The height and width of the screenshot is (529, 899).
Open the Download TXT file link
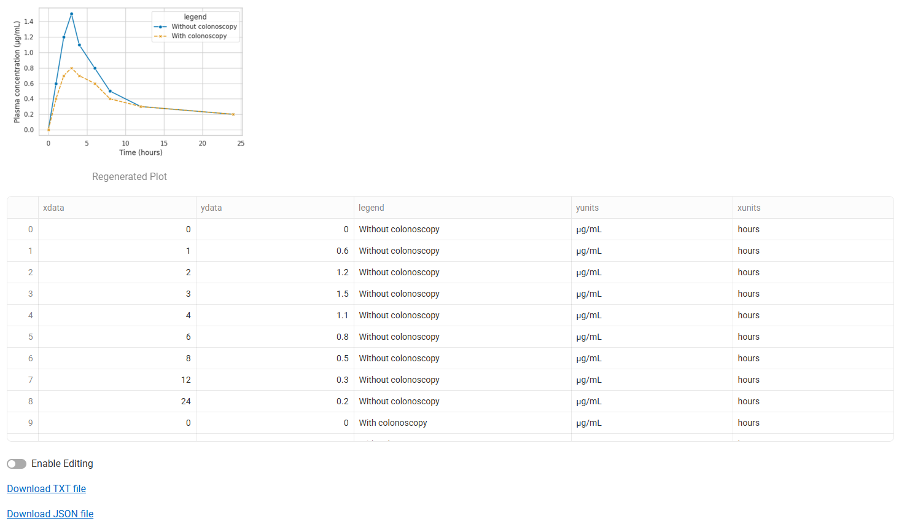pyautogui.click(x=46, y=489)
